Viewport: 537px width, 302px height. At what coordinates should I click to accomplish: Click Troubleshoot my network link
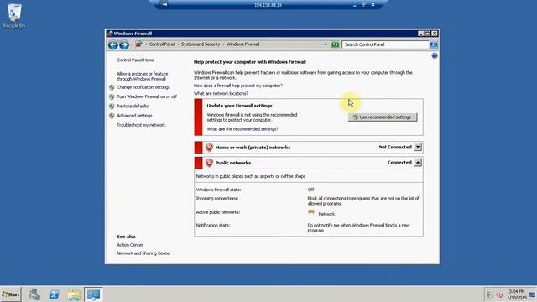141,125
